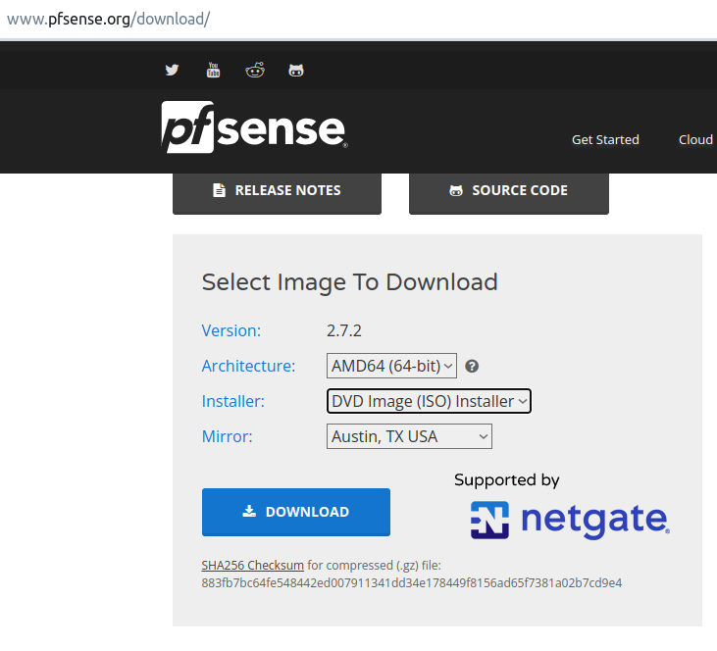Open the Get Started menu
This screenshot has height=651, width=717.
[x=605, y=139]
